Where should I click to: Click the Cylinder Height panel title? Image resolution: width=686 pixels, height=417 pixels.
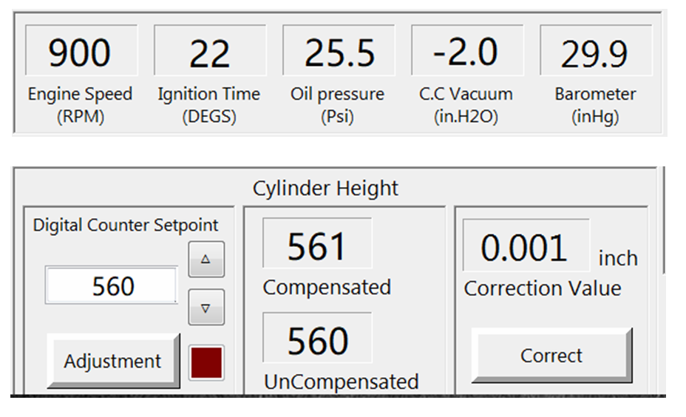[325, 189]
